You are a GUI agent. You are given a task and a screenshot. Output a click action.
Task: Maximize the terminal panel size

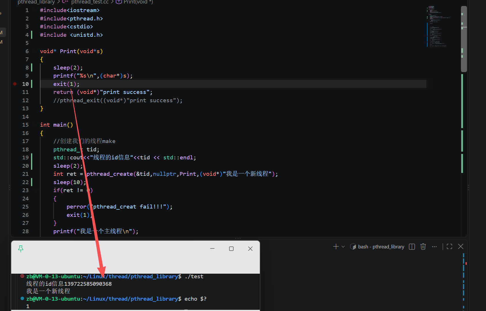click(x=449, y=247)
